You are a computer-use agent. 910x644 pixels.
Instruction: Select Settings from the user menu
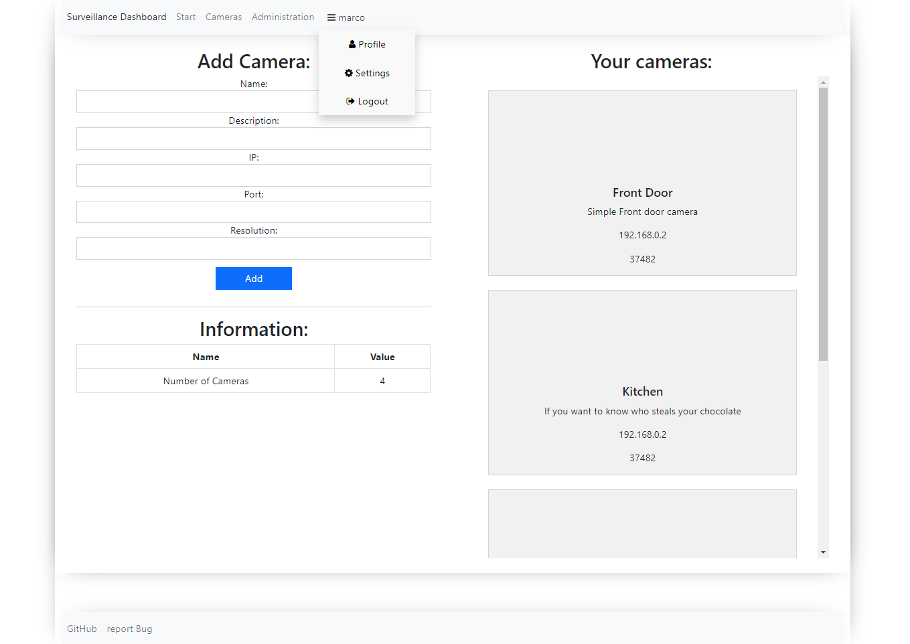(367, 73)
